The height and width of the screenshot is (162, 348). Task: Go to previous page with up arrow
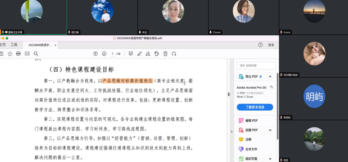point(95,54)
